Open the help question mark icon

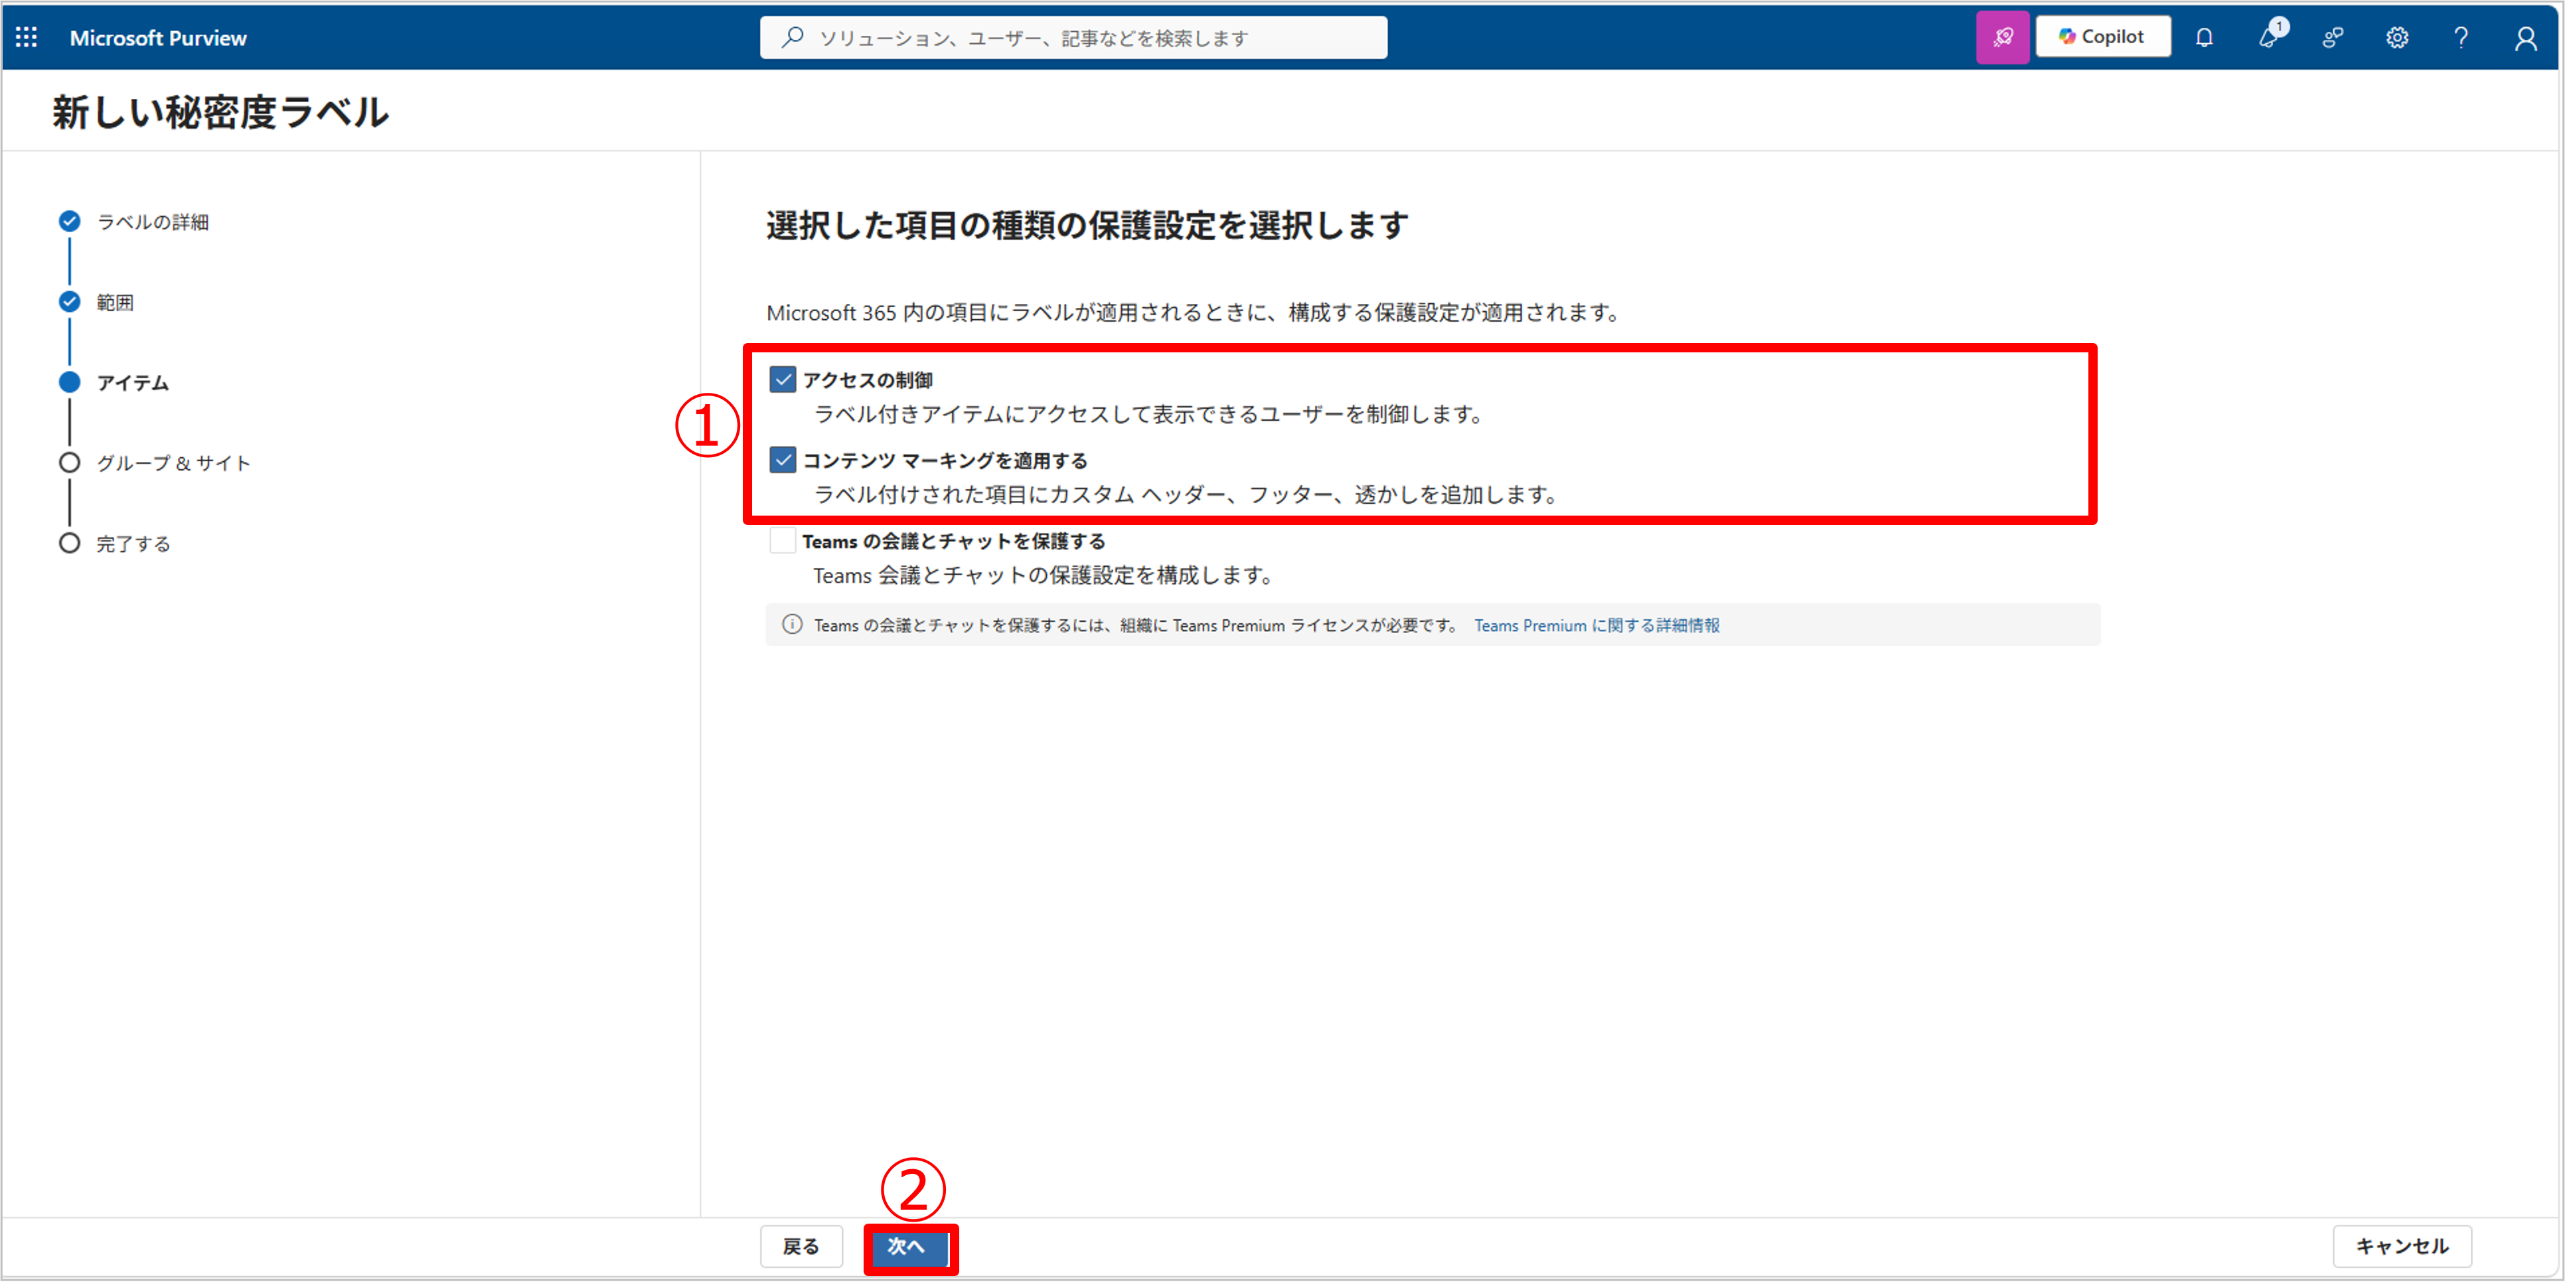pos(2460,38)
